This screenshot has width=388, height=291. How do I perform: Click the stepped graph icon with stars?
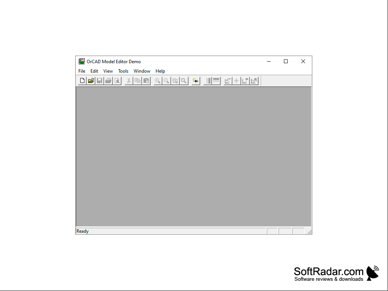pyautogui.click(x=254, y=81)
